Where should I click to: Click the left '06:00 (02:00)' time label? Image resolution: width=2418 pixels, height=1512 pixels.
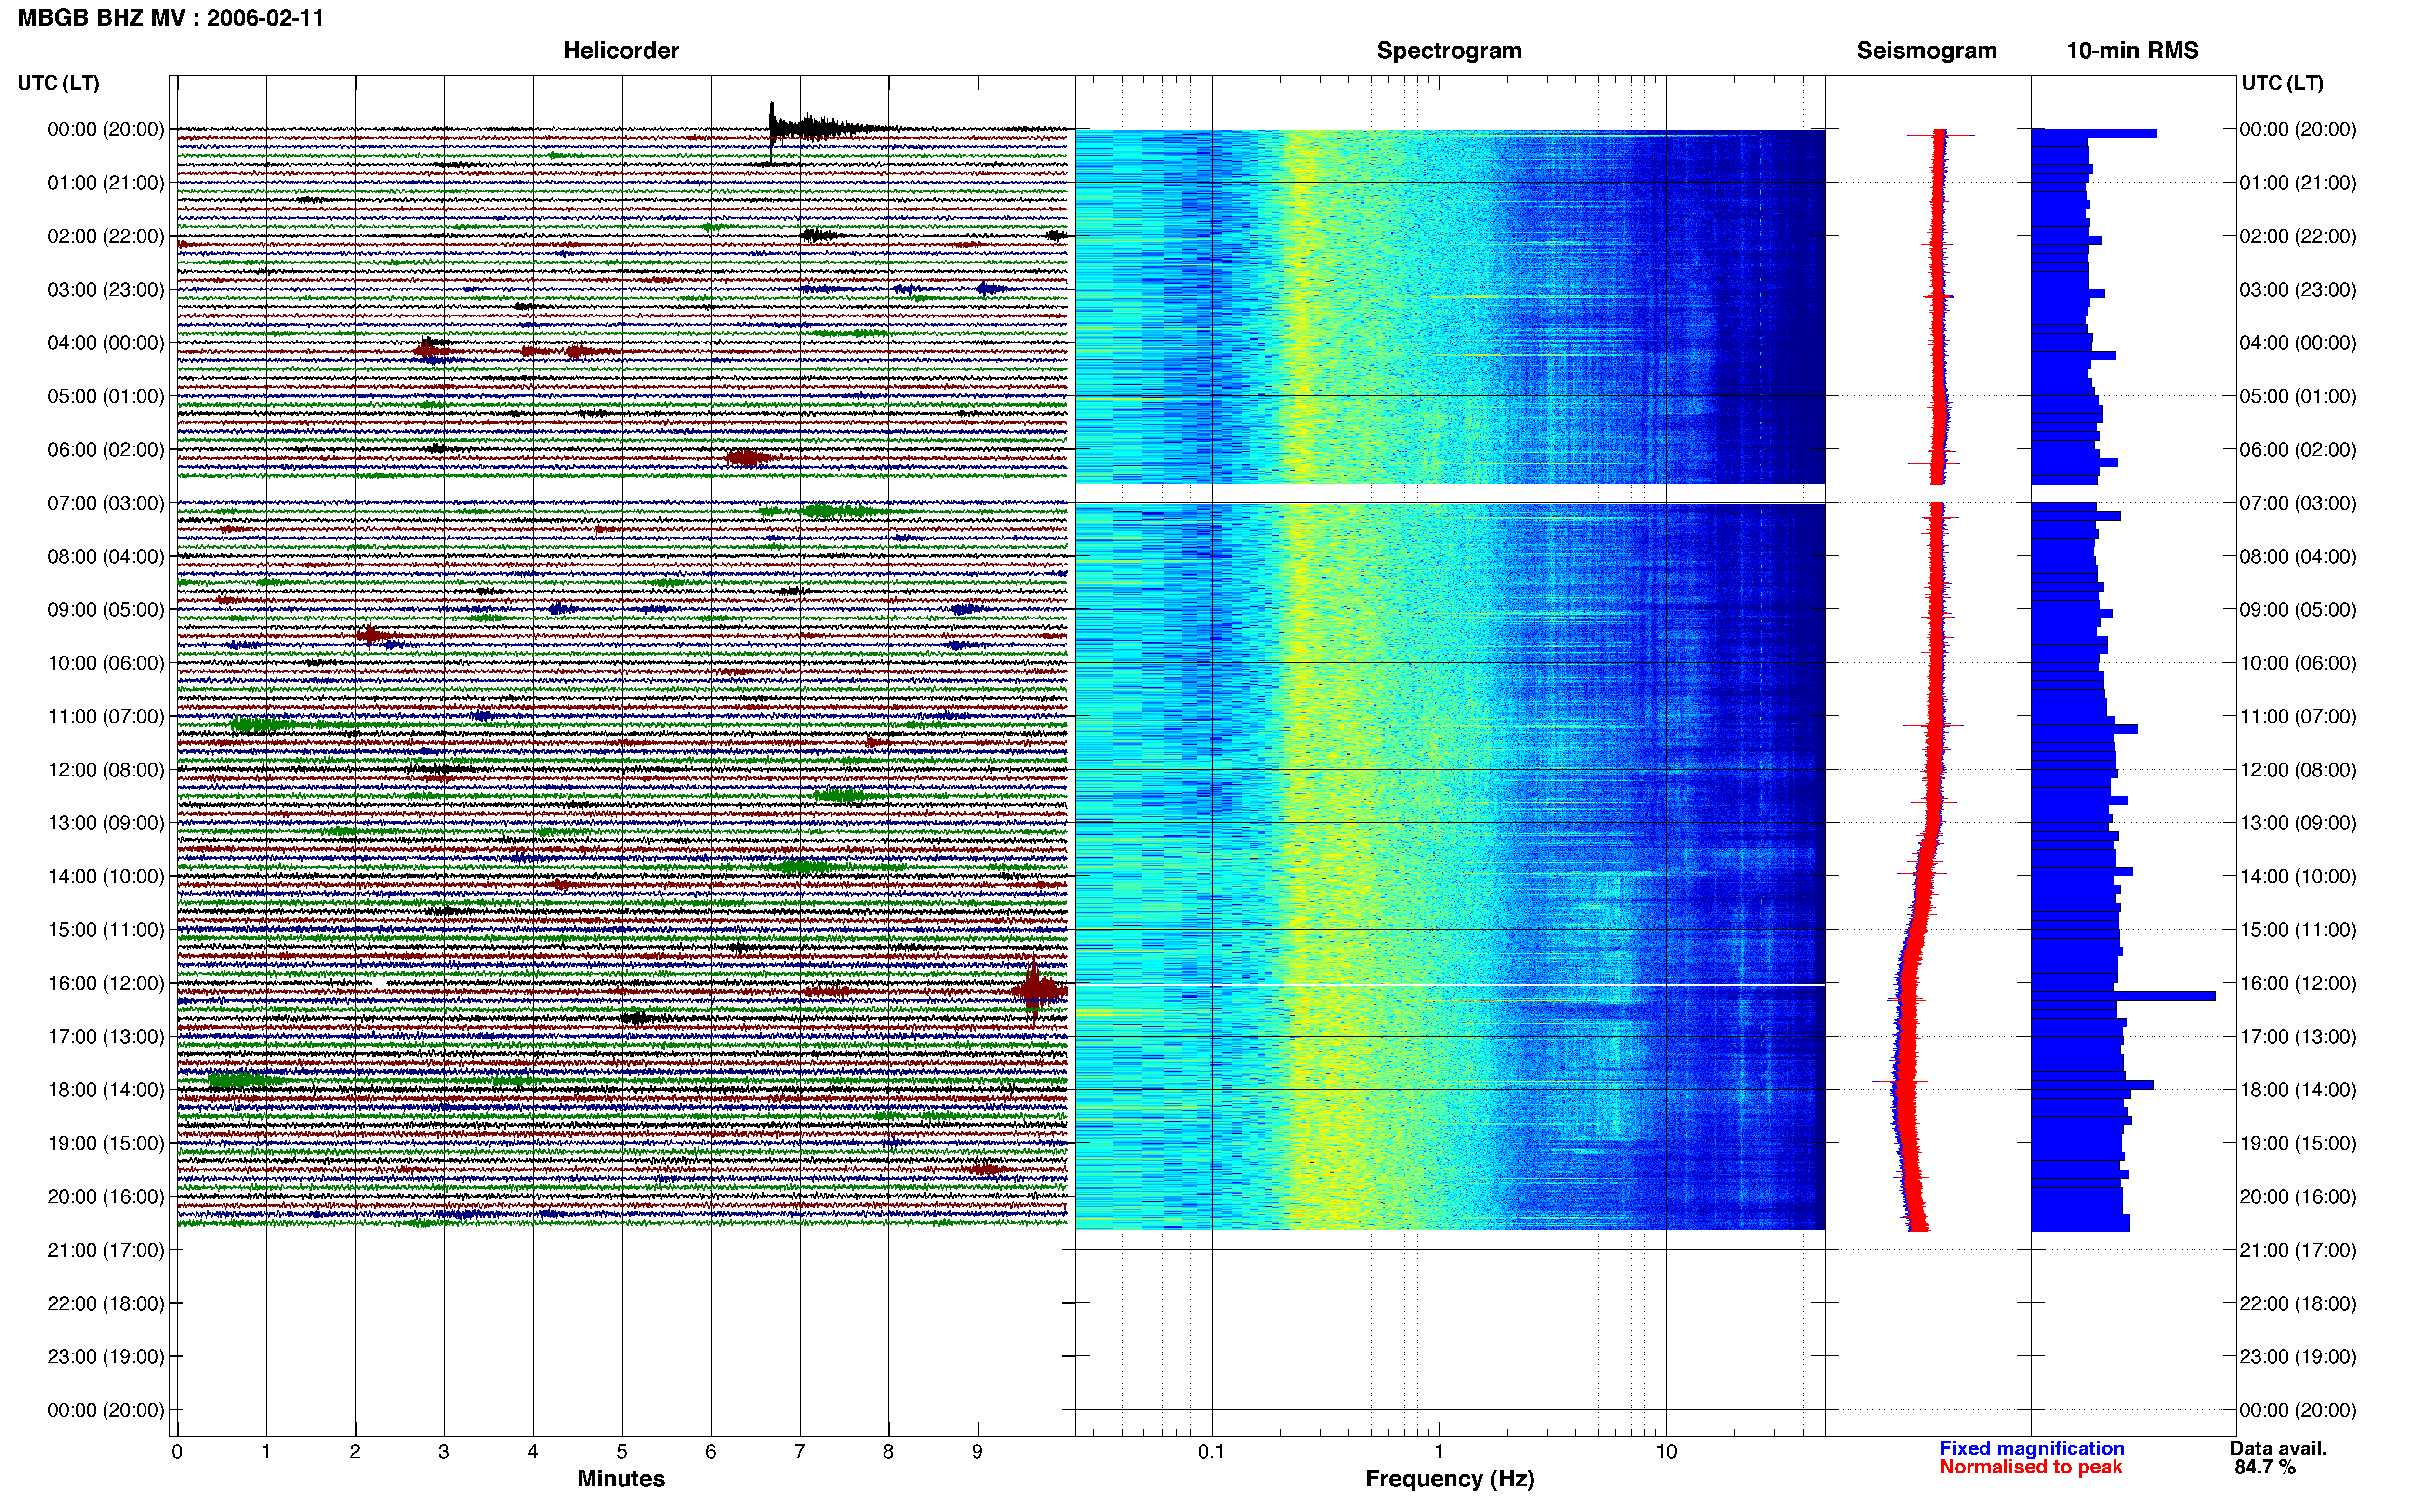pyautogui.click(x=106, y=450)
